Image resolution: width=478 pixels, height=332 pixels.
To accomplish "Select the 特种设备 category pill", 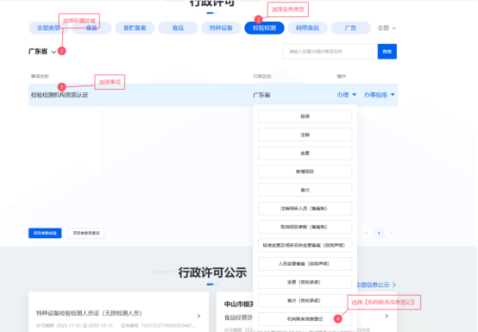I will pos(221,28).
